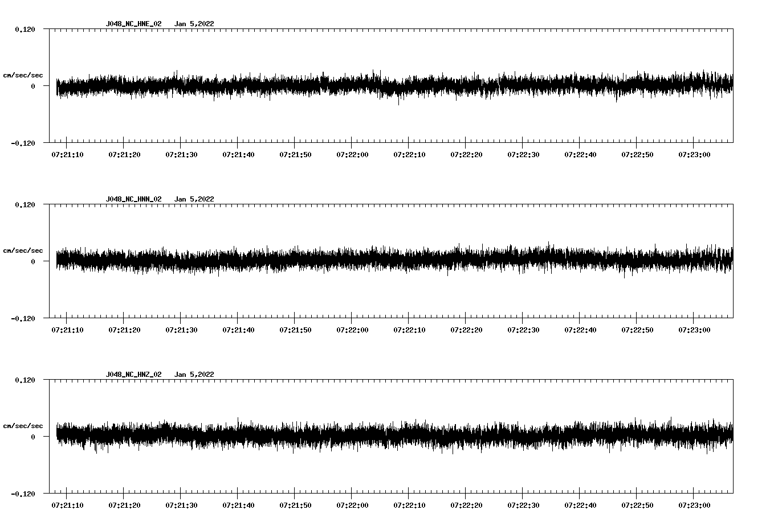Click the 0.120 upper limit on HNZ plot
Viewport: 774px width, 526px height.
pos(25,380)
